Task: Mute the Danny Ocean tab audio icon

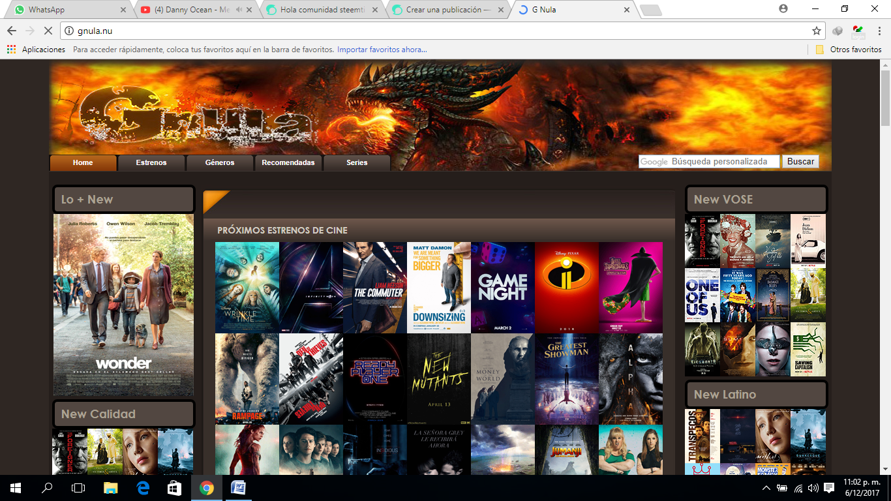Action: coord(239,10)
